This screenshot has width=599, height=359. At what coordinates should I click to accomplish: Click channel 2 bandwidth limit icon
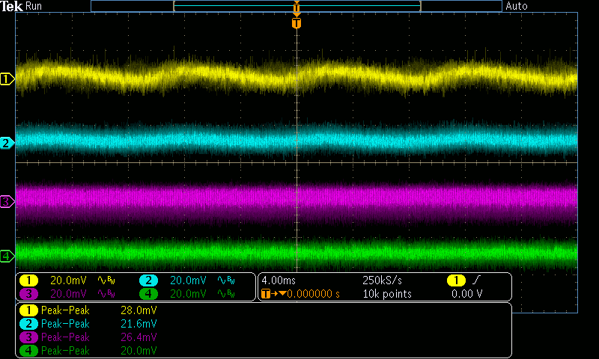[225, 280]
